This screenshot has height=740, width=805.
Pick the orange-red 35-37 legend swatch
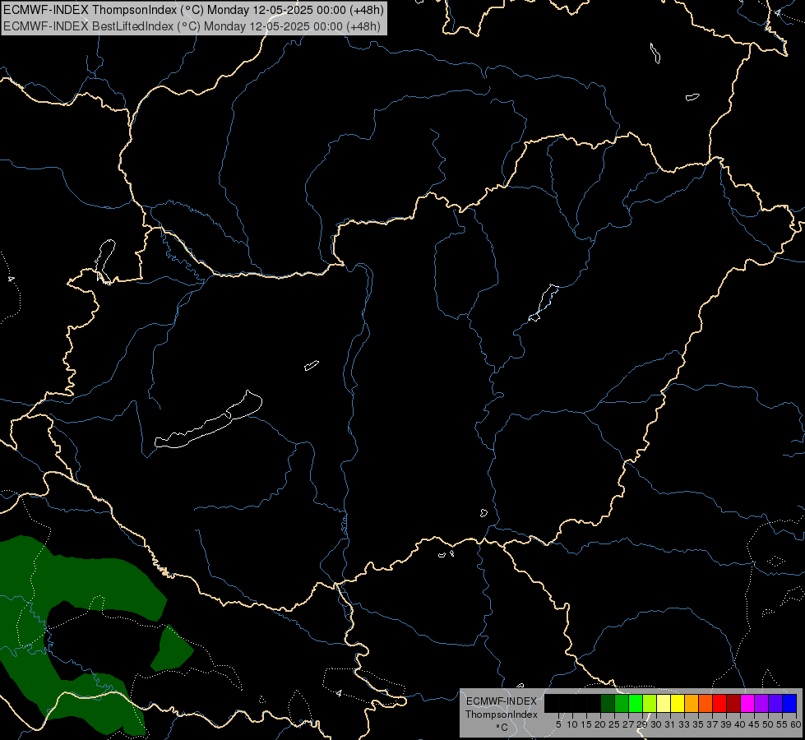point(706,703)
